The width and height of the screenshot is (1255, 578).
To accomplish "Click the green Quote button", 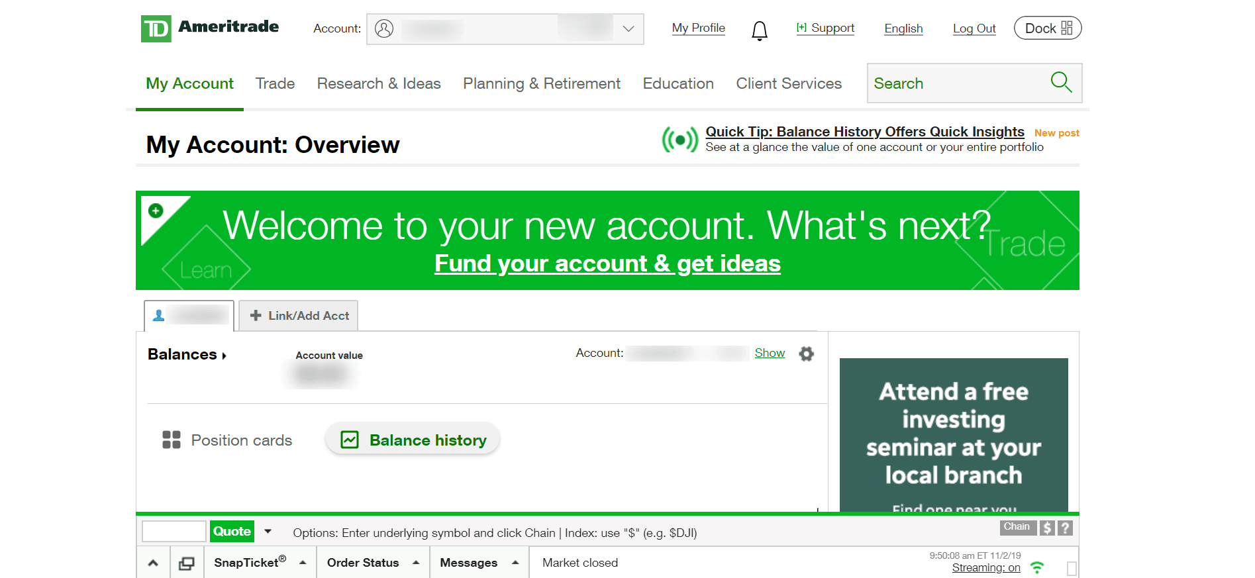I will pos(232,531).
